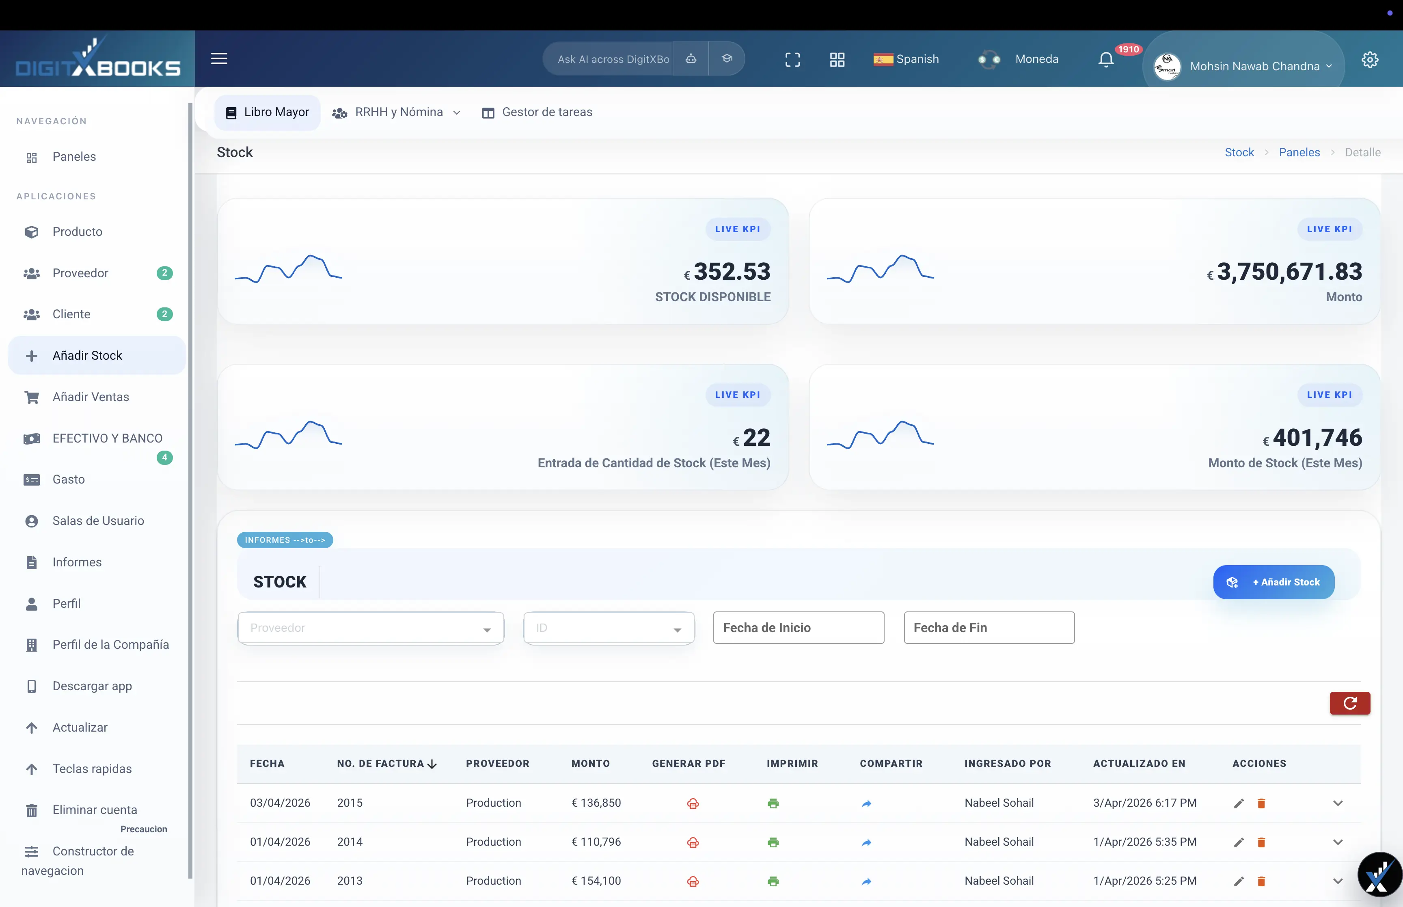This screenshot has height=907, width=1403.
Task: Enter fullscreen mode via the frame icon
Action: (792, 60)
